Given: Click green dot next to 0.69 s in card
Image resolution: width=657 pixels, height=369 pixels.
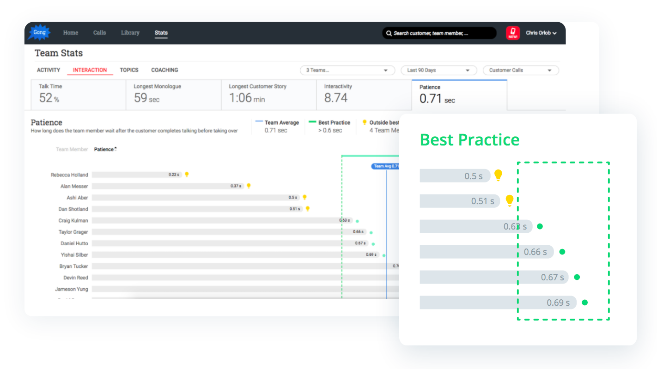Looking at the screenshot, I should (x=584, y=302).
